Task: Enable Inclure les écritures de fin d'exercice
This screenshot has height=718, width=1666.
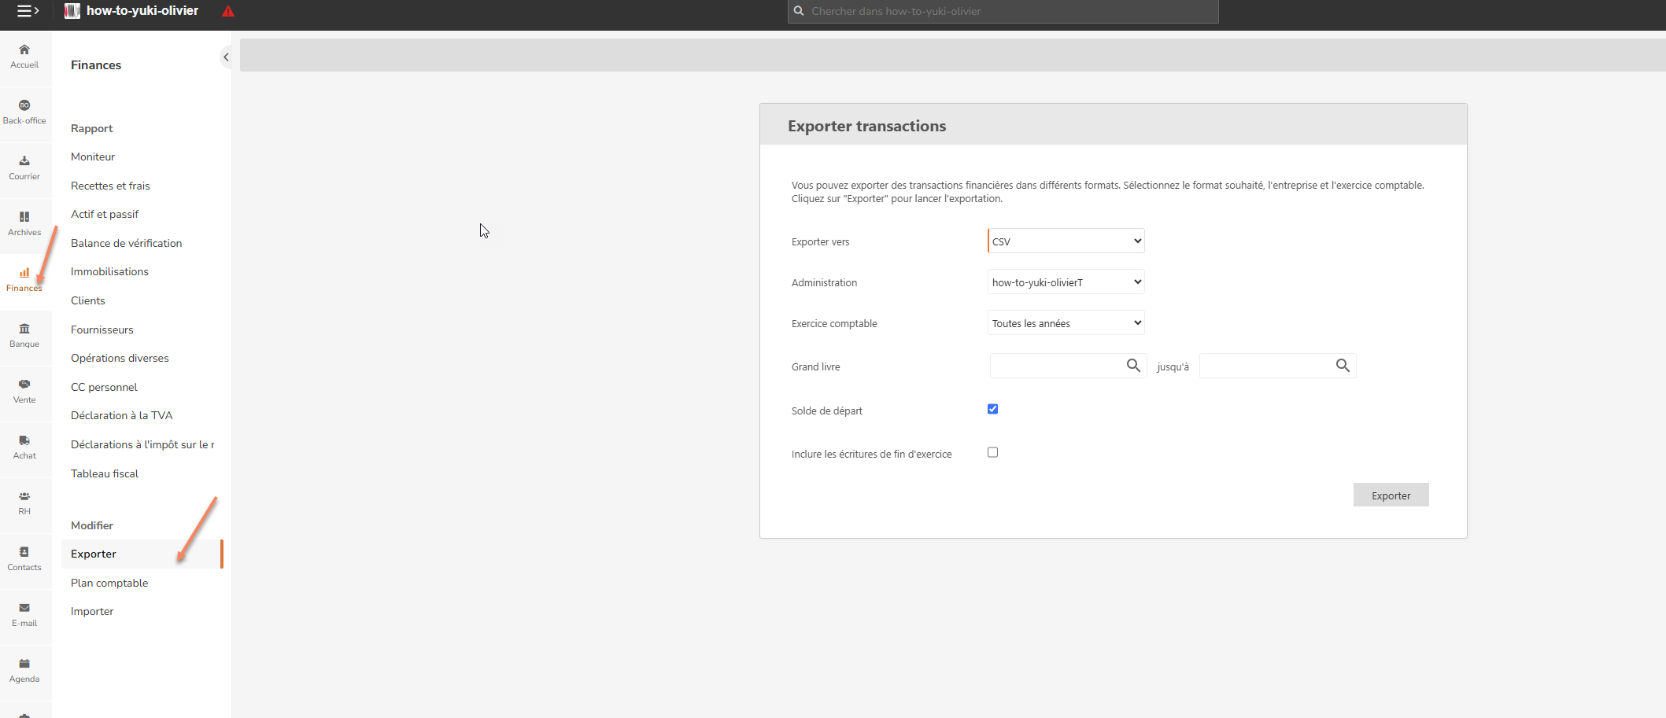Action: click(993, 452)
